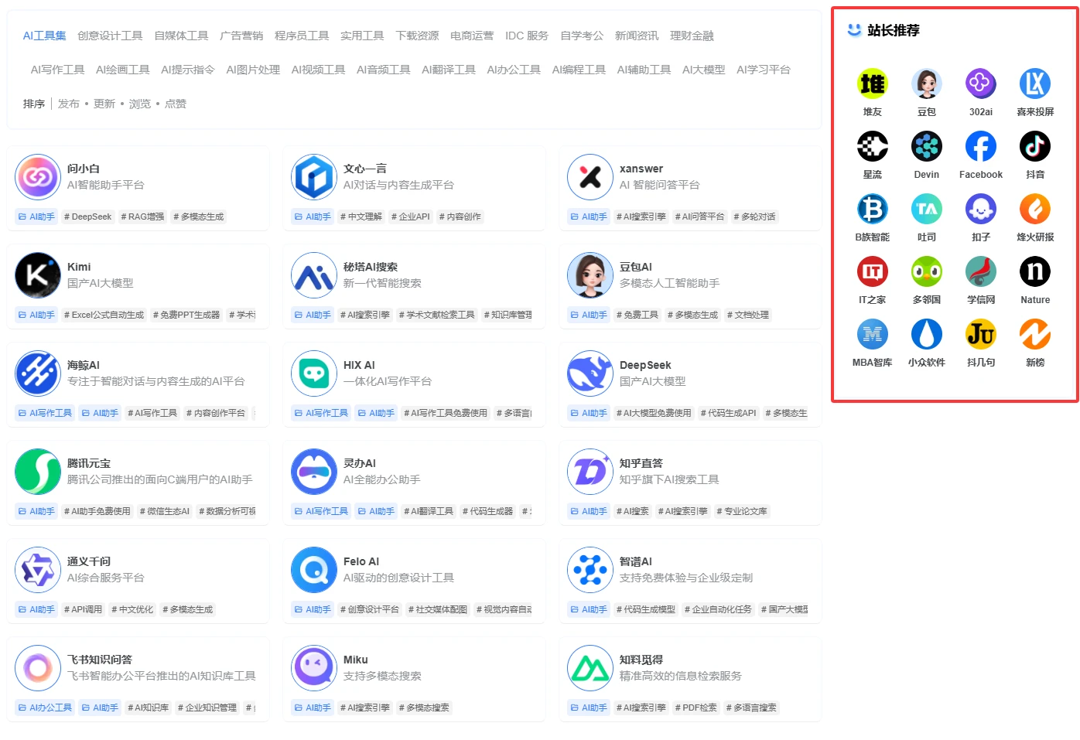Open the MBA智库 icon
Image resolution: width=1080 pixels, height=740 pixels.
872,334
